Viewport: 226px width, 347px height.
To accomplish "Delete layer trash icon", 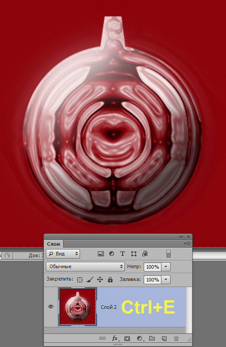I will [176, 338].
